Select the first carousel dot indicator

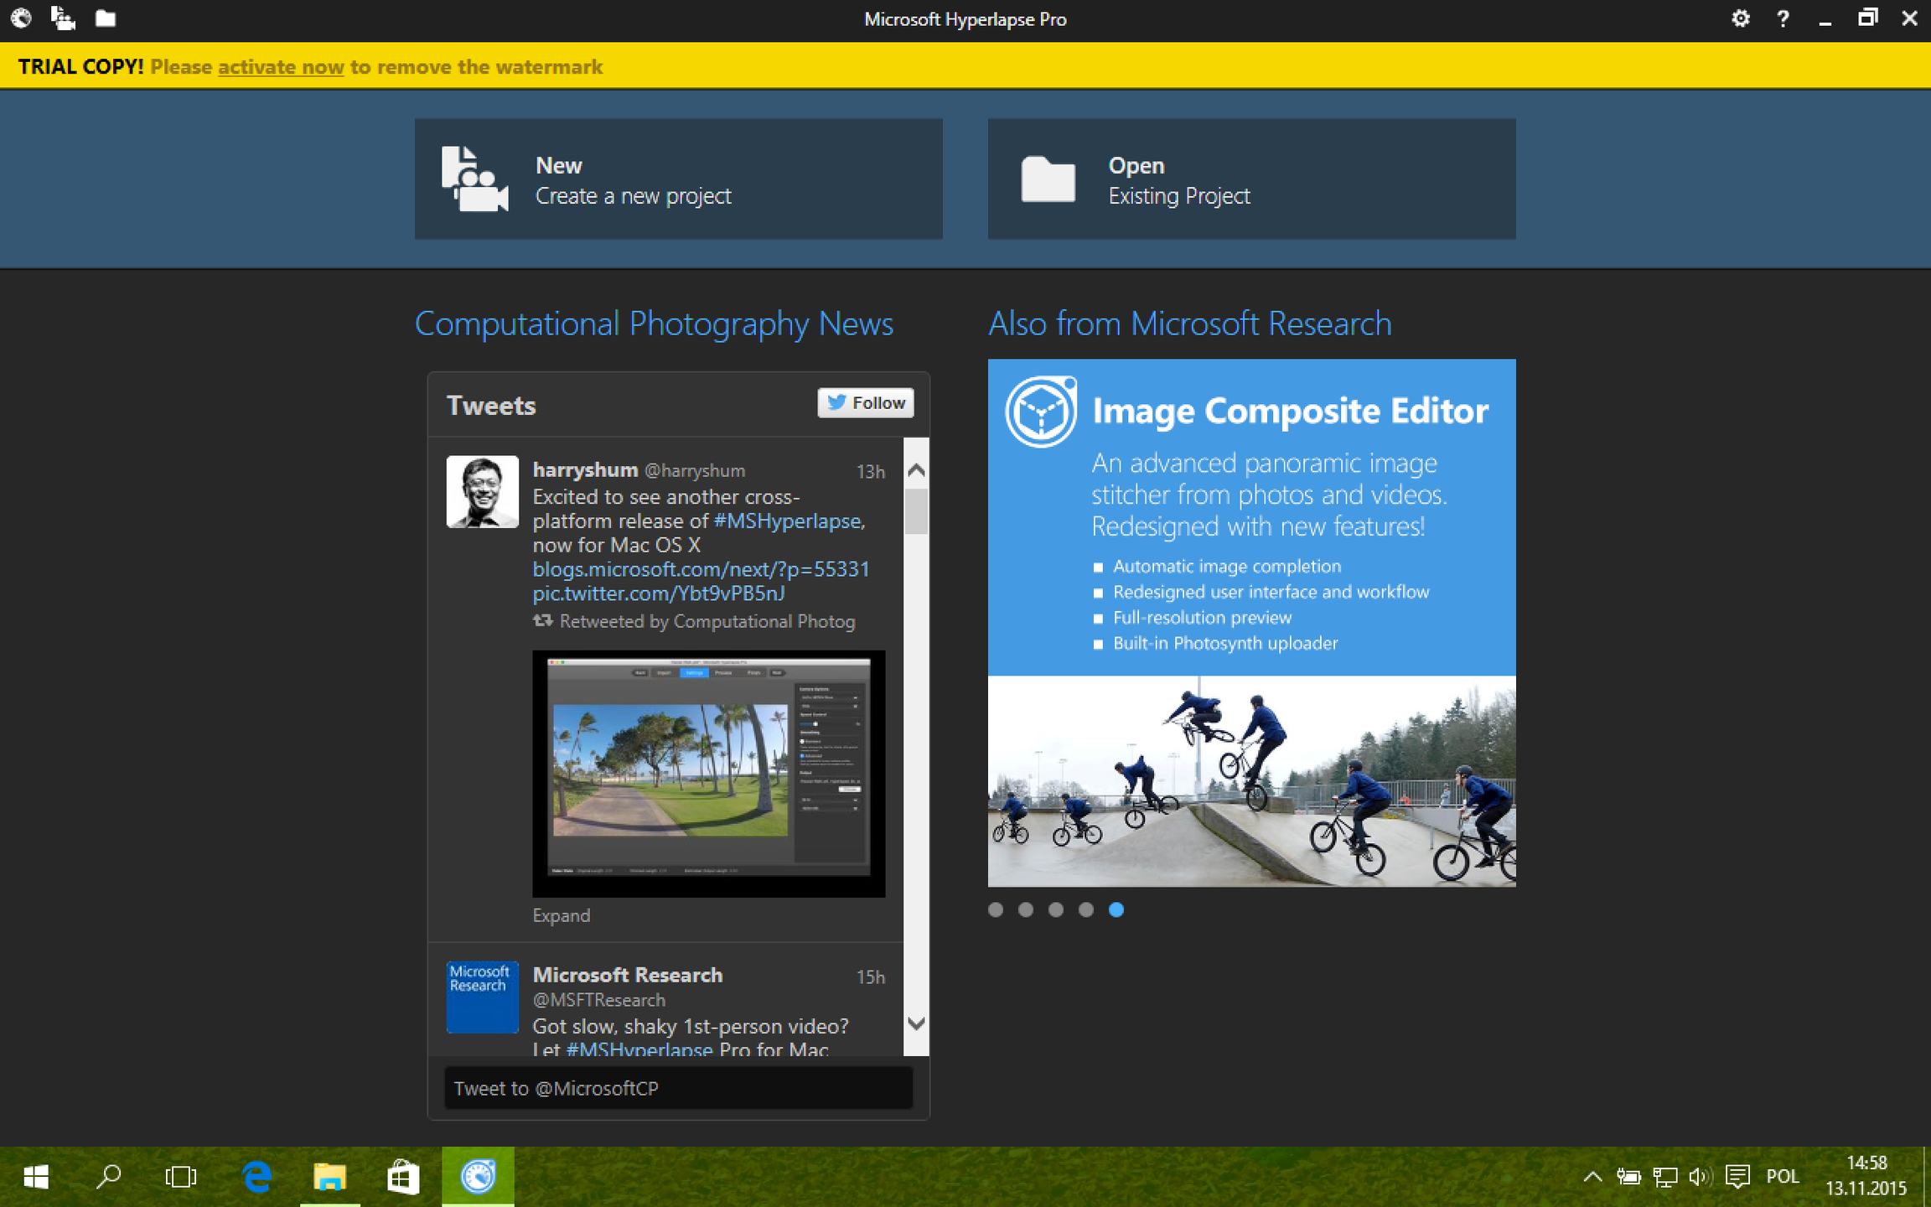[x=996, y=909]
